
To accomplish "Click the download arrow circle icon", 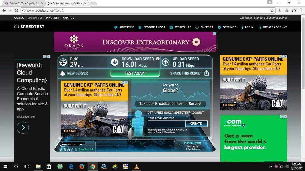I will pyautogui.click(x=115, y=62).
